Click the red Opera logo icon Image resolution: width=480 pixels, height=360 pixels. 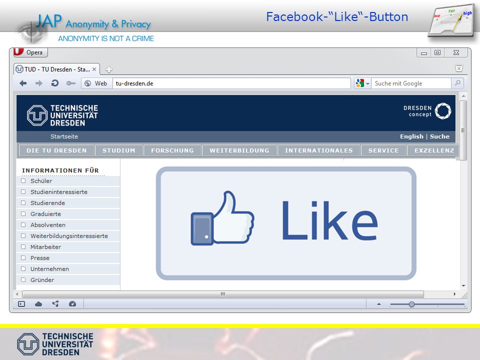[x=18, y=51]
